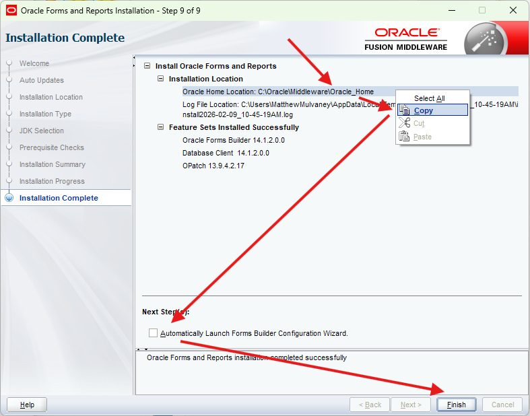530x416 pixels.
Task: Click the Back button
Action: tap(370, 405)
